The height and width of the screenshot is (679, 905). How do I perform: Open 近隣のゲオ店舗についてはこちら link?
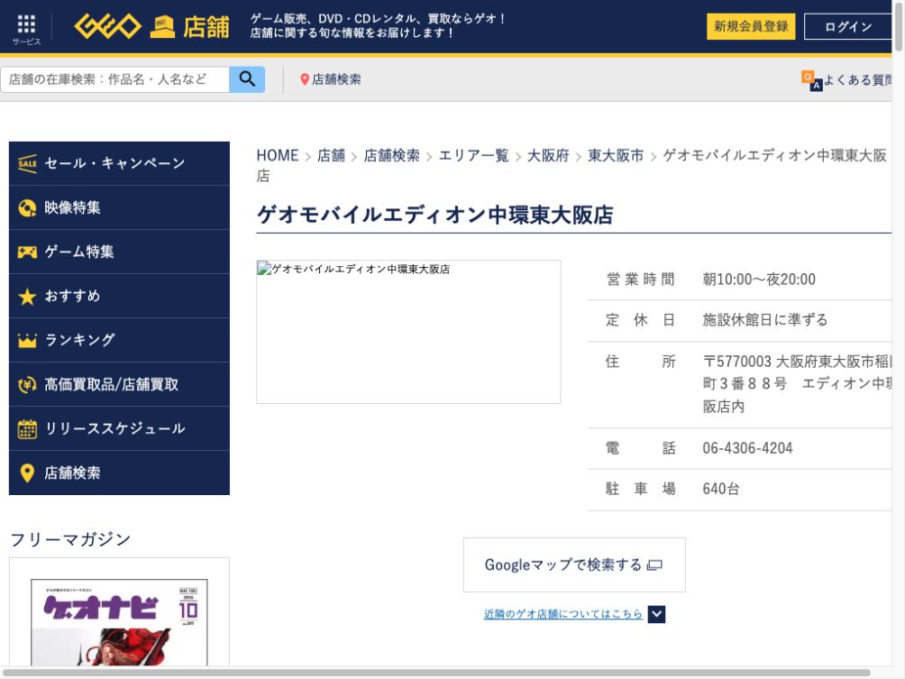pos(562,614)
